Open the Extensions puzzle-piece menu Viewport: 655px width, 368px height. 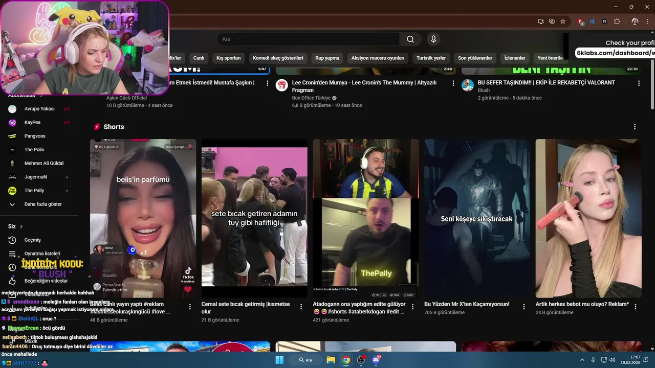[x=617, y=21]
